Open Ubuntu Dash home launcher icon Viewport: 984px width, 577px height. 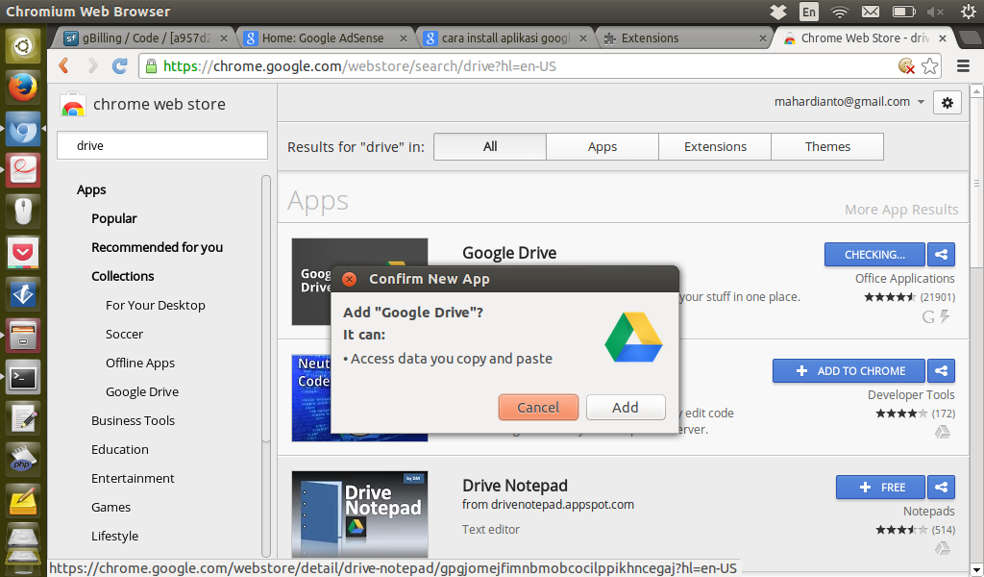[x=23, y=46]
